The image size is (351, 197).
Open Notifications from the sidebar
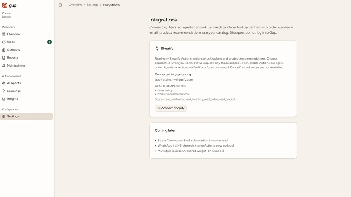point(26,65)
